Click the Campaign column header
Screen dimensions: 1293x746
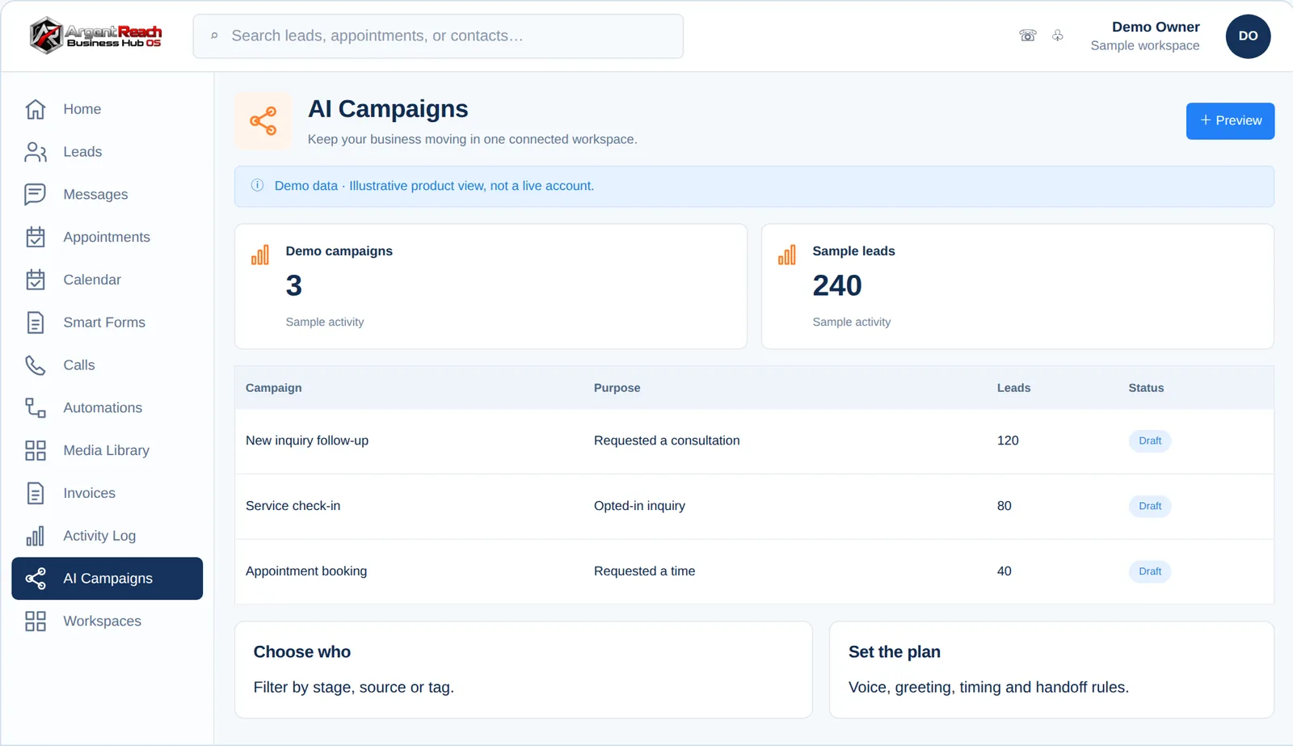coord(273,388)
